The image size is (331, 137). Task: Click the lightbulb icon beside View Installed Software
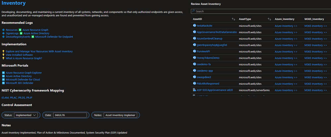point(3,55)
